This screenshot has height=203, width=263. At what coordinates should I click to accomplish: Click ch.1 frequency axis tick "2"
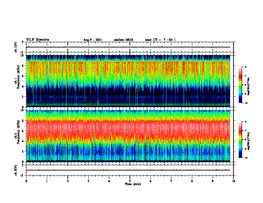click(23, 97)
